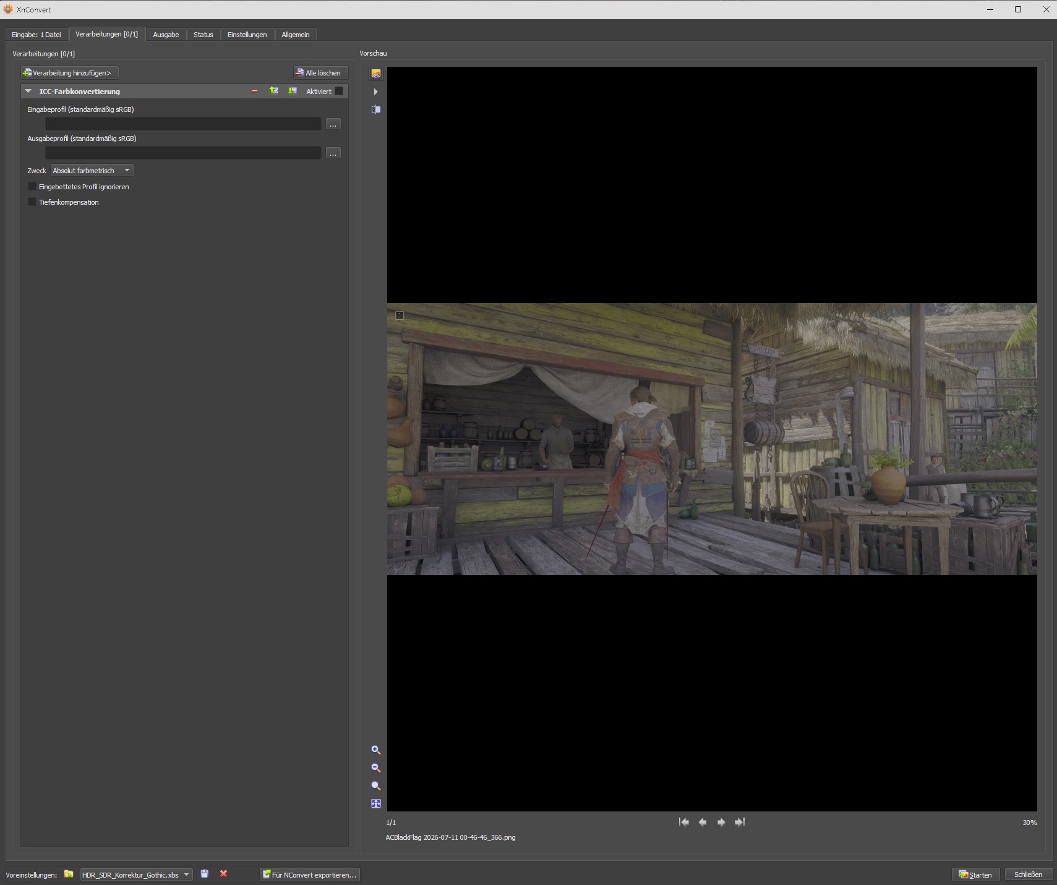Image resolution: width=1057 pixels, height=885 pixels.
Task: Browse for Eingabeprofil file with ... button
Action: [333, 124]
